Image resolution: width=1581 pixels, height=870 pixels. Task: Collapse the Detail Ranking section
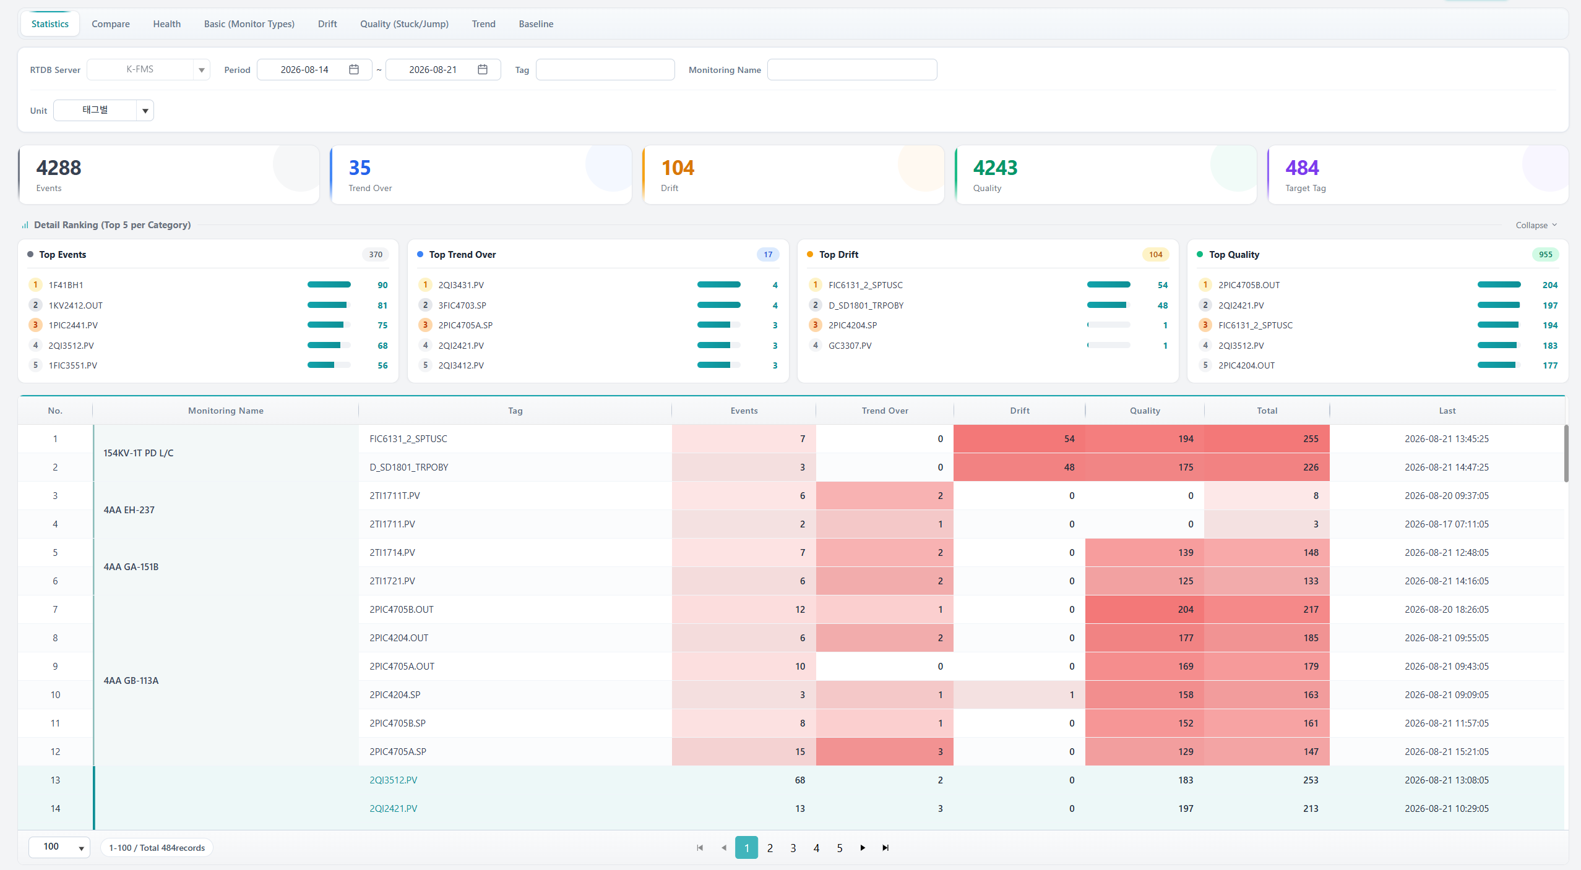(1536, 225)
